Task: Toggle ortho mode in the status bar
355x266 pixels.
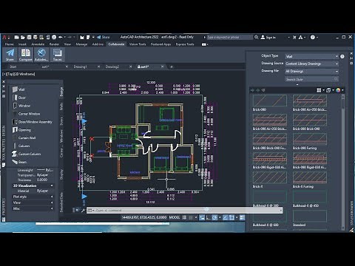Action: [209, 217]
